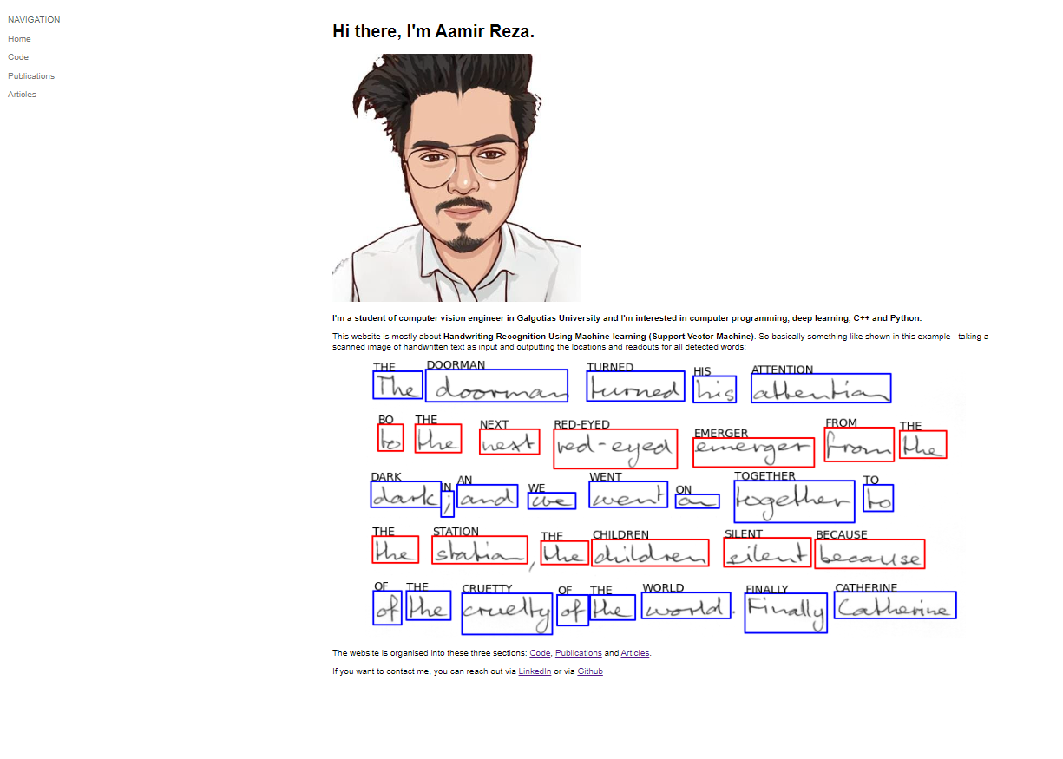This screenshot has height=759, width=1063.
Task: Click the handwritten "children" red box
Action: [650, 553]
